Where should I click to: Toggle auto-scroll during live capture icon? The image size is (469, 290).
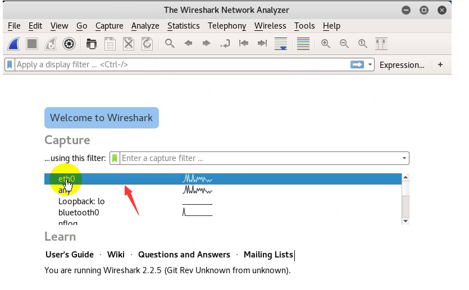(x=281, y=44)
